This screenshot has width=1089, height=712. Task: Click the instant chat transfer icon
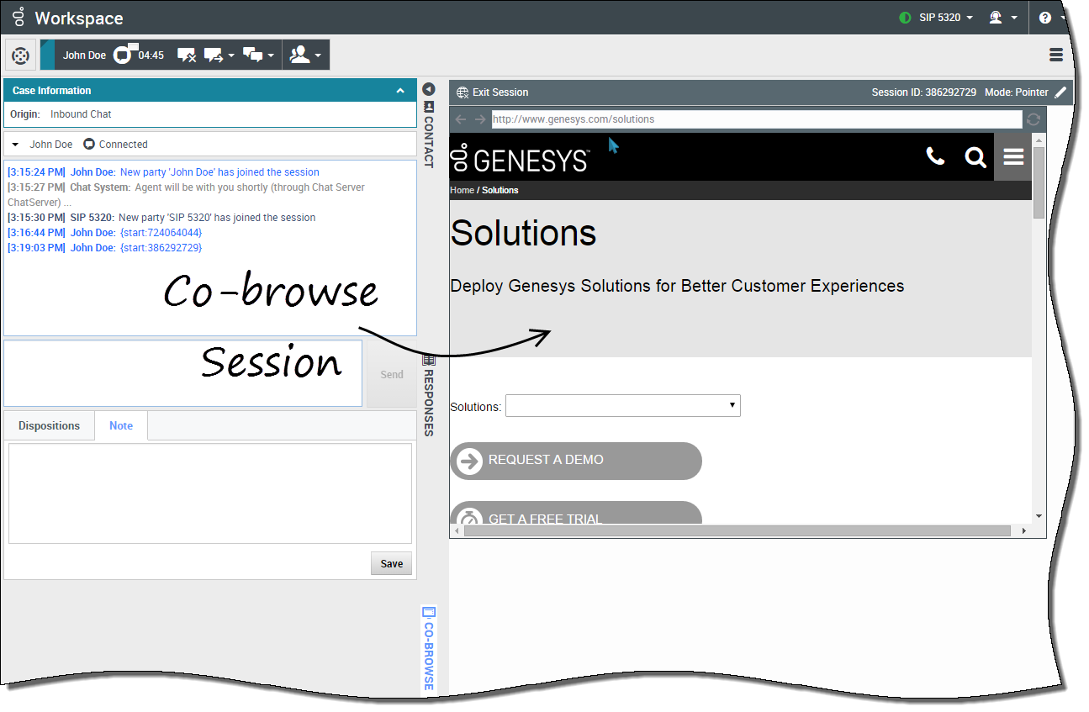click(214, 55)
